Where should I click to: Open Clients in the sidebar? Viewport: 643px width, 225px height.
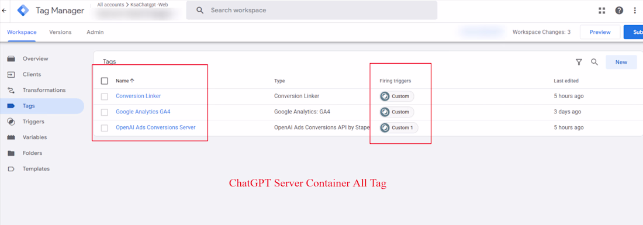pos(32,75)
